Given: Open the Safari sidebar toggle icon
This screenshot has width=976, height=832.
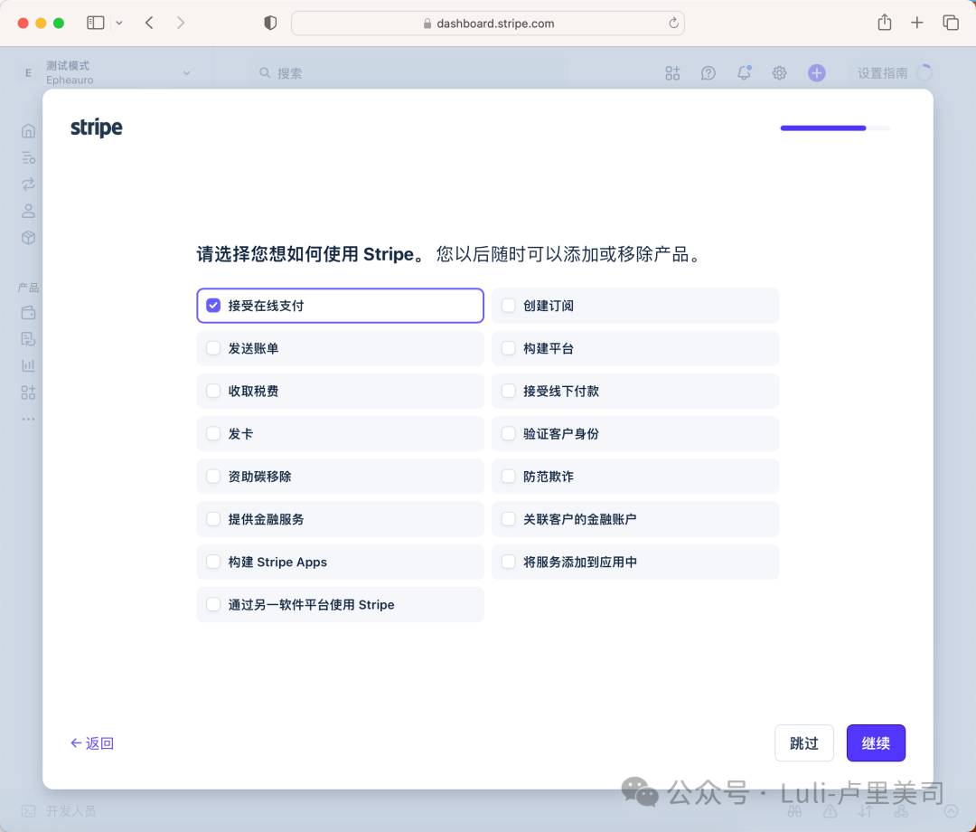Looking at the screenshot, I should click(95, 23).
